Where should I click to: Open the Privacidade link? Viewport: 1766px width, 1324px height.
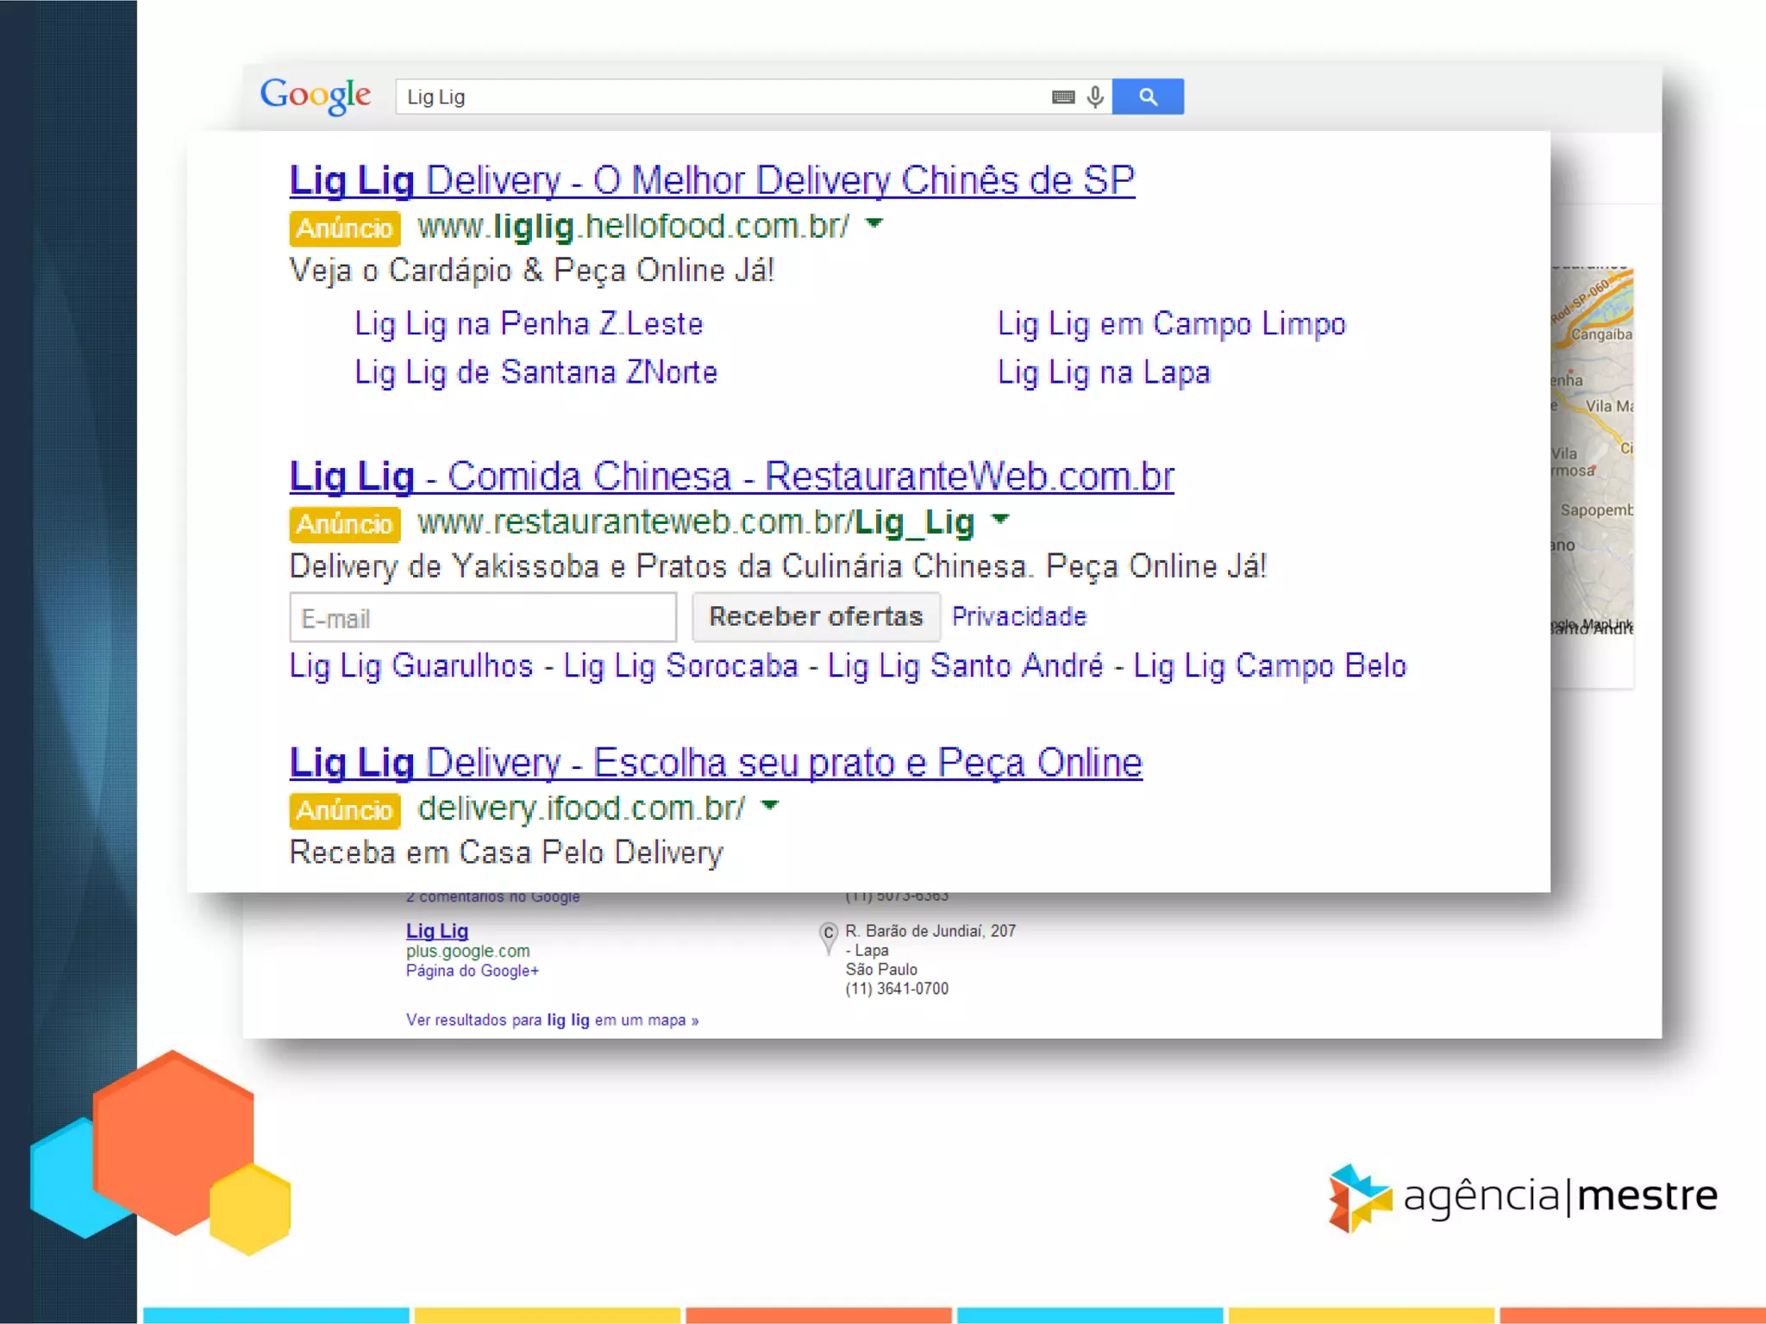coord(1018,616)
